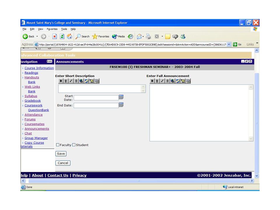Image resolution: width=280 pixels, height=210 pixels.
Task: Click the Navigation Edit button
Action: tap(50, 62)
